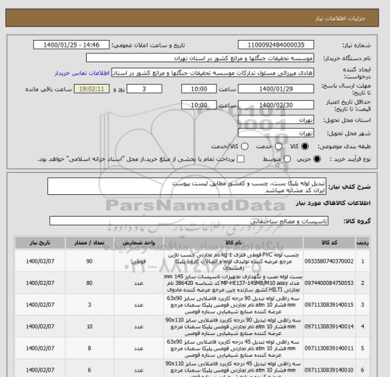Click the delivery province field تهران
This screenshot has height=377, width=390.
coord(276,120)
